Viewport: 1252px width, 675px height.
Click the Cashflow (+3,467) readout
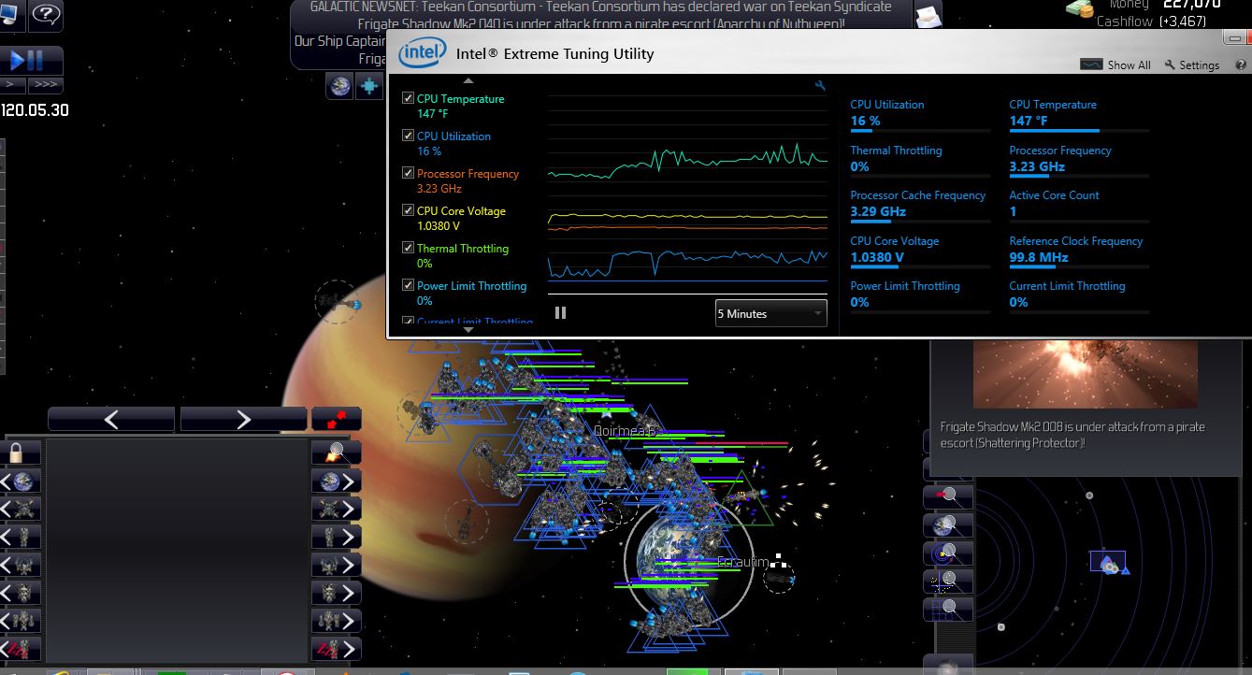1151,21
